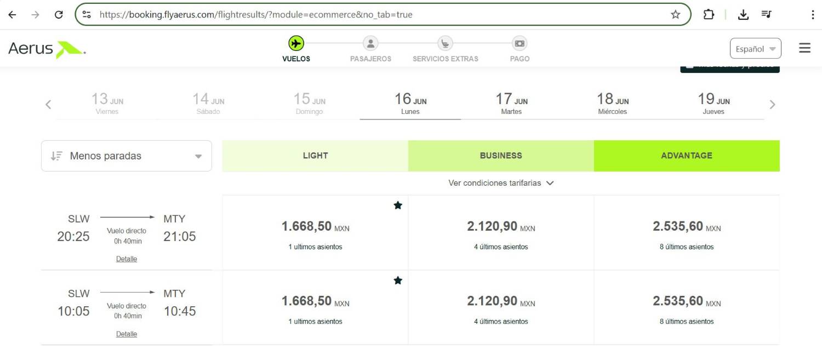
Task: Click the Pasajeros person step icon
Action: tap(370, 43)
